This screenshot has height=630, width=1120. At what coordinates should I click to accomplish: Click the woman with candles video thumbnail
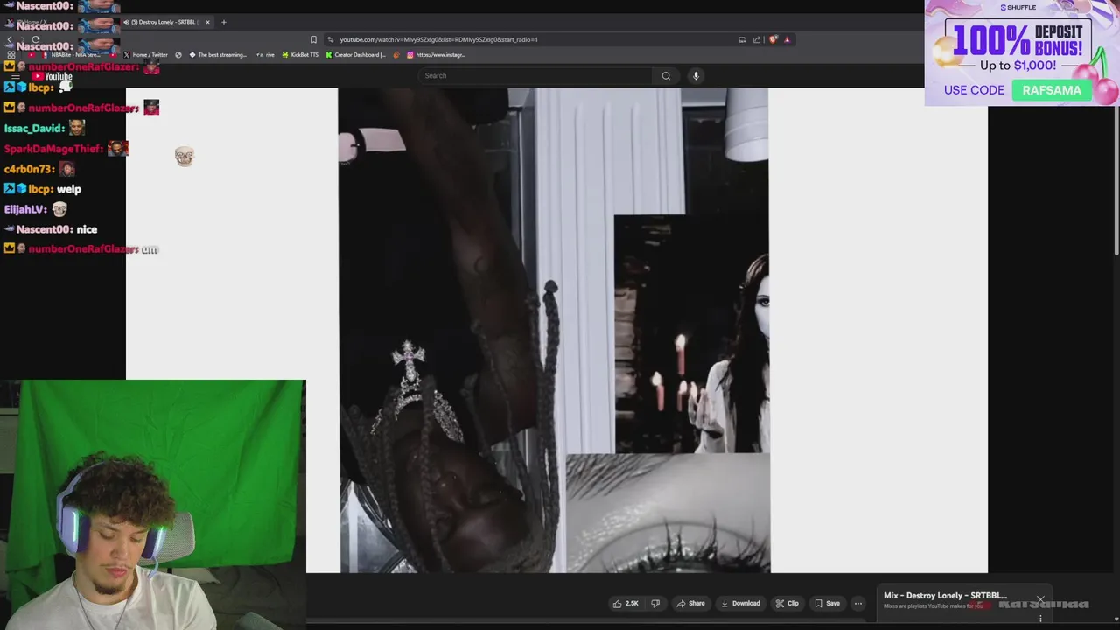pyautogui.click(x=691, y=333)
